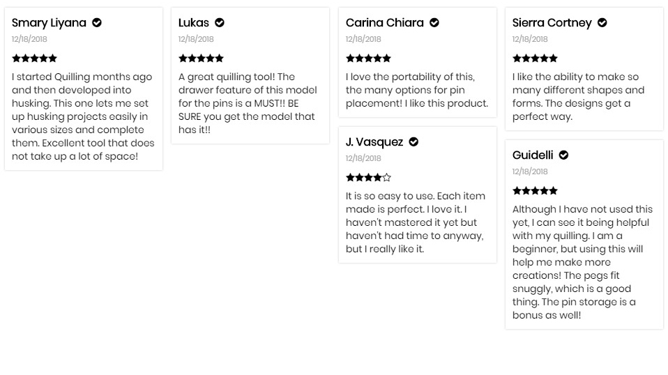The width and height of the screenshot is (668, 375).
Task: Click the reviewer name Lukas
Action: pyautogui.click(x=194, y=22)
